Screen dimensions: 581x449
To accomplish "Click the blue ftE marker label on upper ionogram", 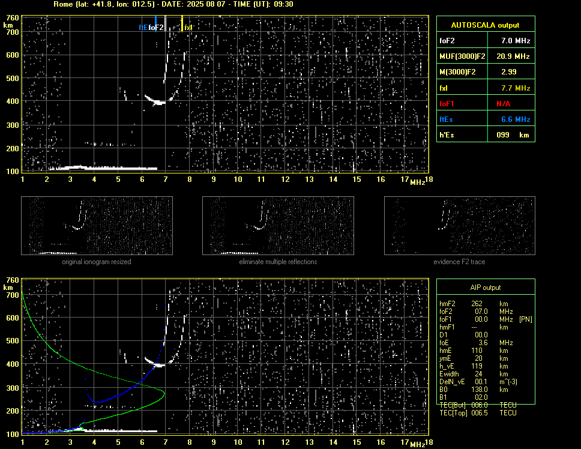I will pyautogui.click(x=143, y=28).
